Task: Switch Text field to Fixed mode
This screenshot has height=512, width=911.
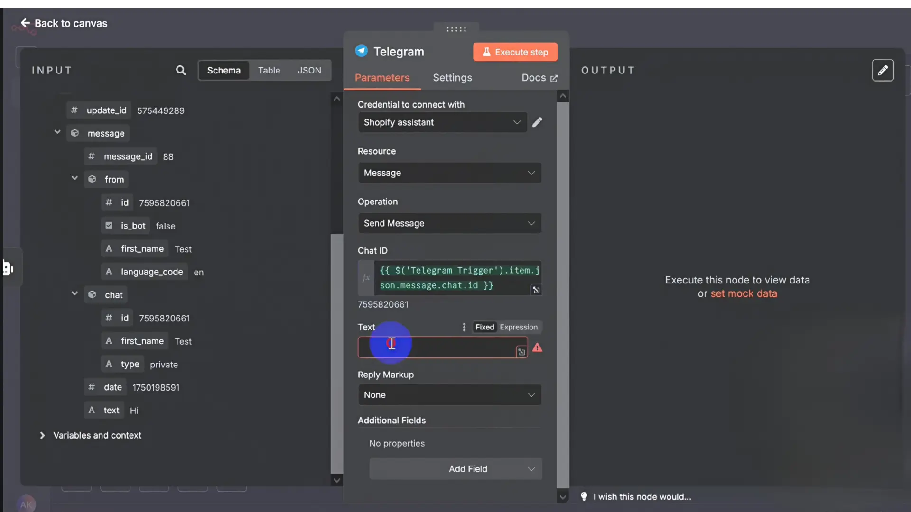Action: pos(484,327)
